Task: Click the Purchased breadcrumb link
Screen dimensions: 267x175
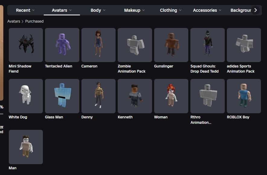Action: (34, 21)
